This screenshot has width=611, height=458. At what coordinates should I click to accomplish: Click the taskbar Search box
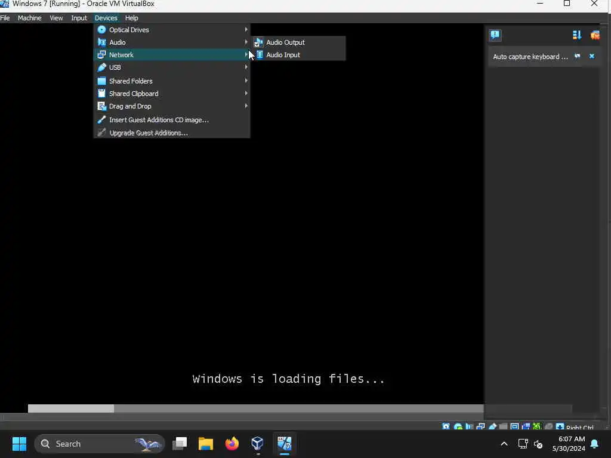[x=100, y=444]
